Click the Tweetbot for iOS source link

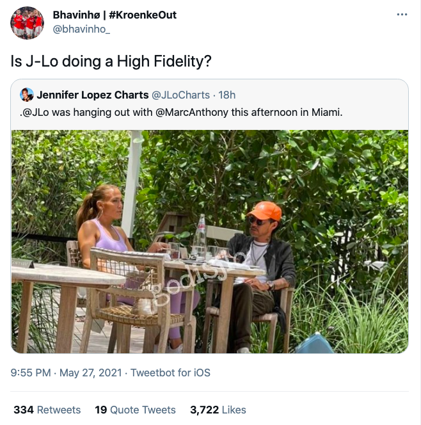pyautogui.click(x=170, y=373)
